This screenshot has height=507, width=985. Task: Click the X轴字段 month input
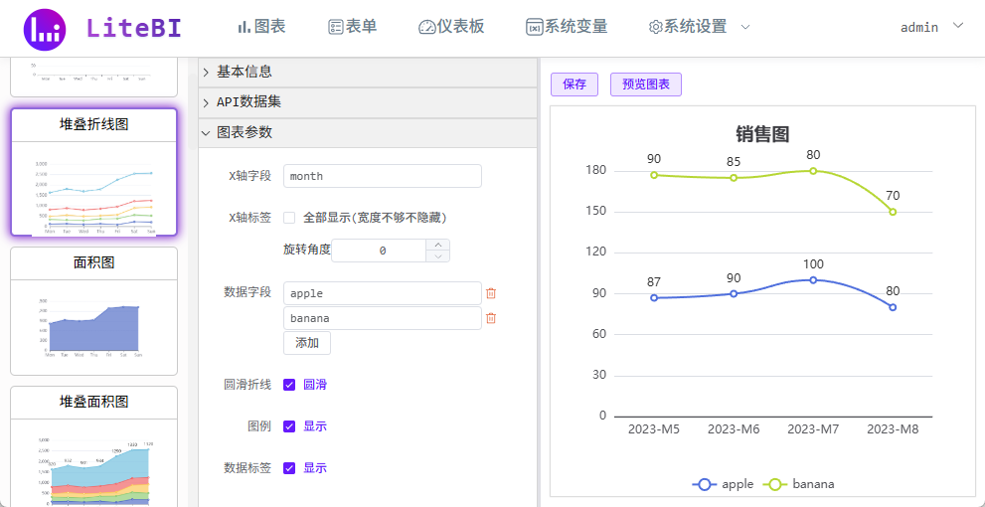coord(383,177)
